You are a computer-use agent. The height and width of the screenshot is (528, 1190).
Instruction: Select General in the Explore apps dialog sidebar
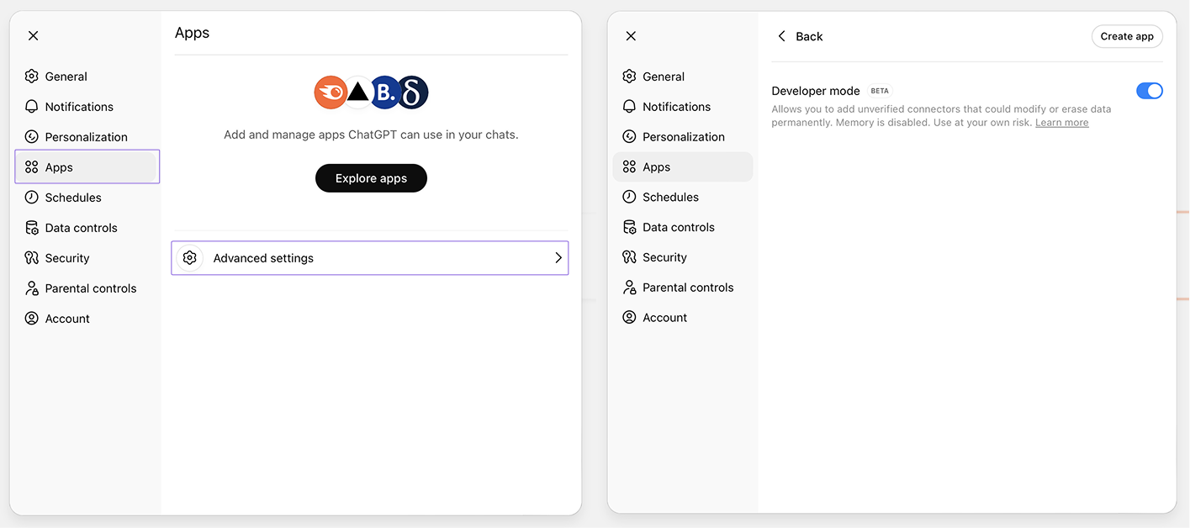click(66, 77)
